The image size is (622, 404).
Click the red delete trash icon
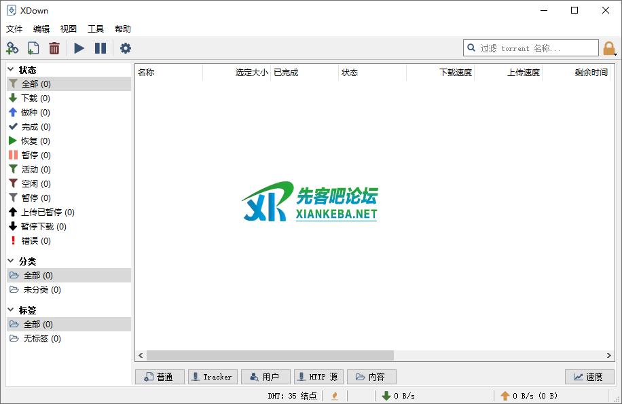(54, 48)
